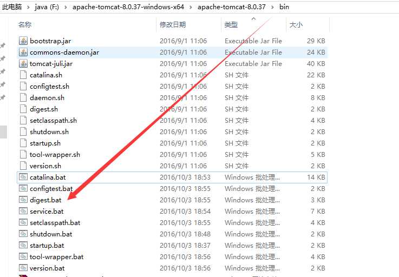The image size is (399, 277).
Task: Click the digest.bat batch icon
Action: click(x=23, y=200)
